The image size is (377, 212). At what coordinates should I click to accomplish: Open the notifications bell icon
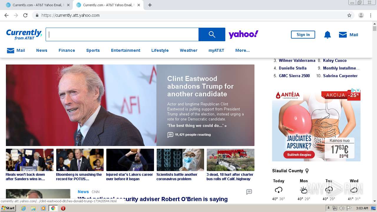[x=328, y=35]
